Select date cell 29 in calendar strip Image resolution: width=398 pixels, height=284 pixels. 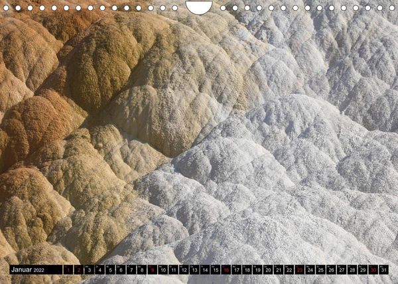click(x=364, y=270)
